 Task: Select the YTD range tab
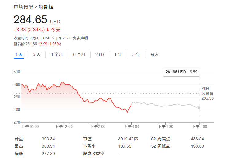(x=99, y=54)
